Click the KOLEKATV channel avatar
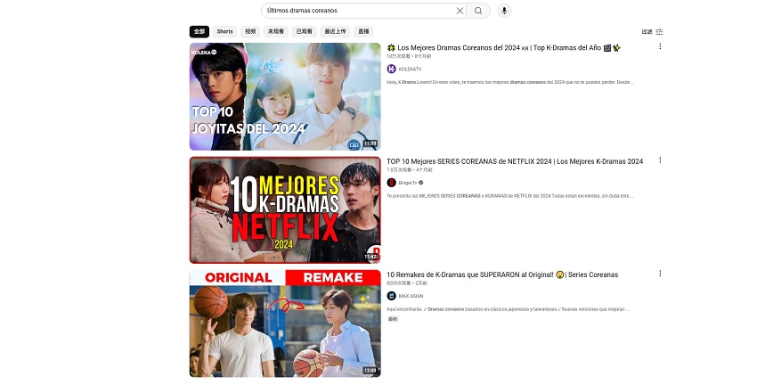Image resolution: width=757 pixels, height=385 pixels. pyautogui.click(x=392, y=70)
